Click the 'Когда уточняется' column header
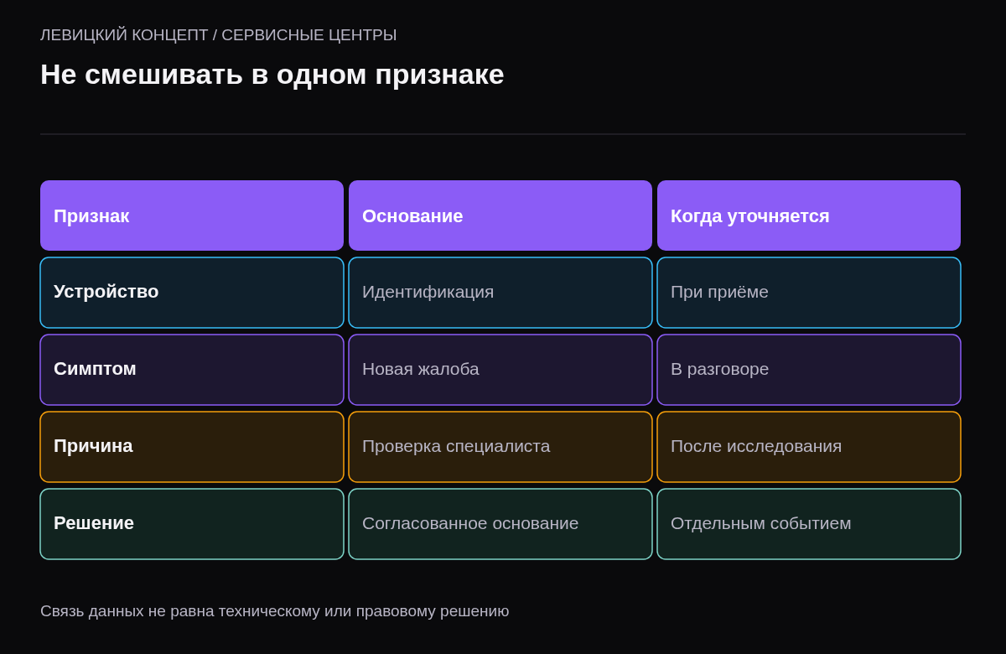The width and height of the screenshot is (1006, 654). tap(809, 215)
